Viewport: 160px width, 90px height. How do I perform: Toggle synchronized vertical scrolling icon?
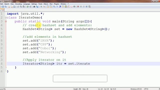click(48, 7)
